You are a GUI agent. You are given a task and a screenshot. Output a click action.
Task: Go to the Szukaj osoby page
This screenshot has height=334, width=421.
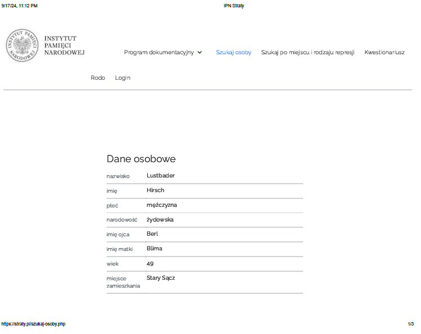point(234,53)
